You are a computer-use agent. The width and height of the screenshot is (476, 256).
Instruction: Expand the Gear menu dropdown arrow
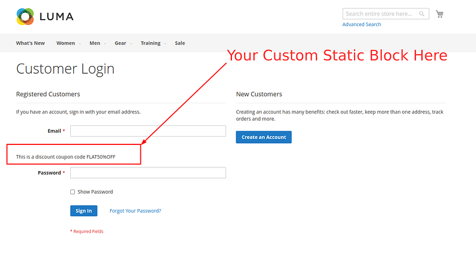click(131, 43)
